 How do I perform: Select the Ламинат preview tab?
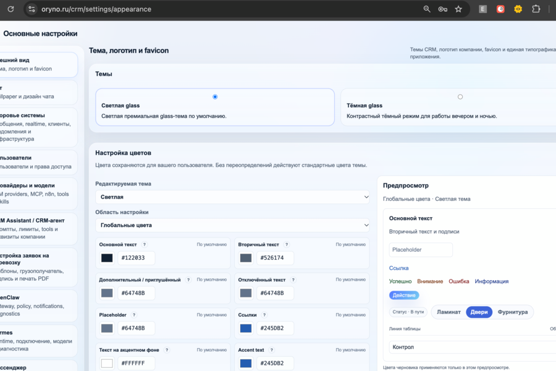[x=449, y=312]
